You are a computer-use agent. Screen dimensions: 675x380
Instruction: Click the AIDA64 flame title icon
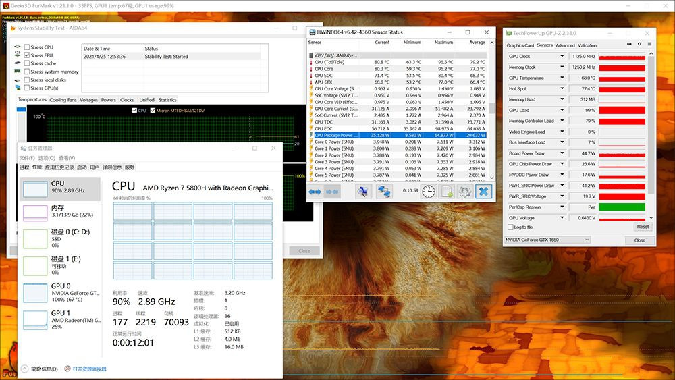12,28
